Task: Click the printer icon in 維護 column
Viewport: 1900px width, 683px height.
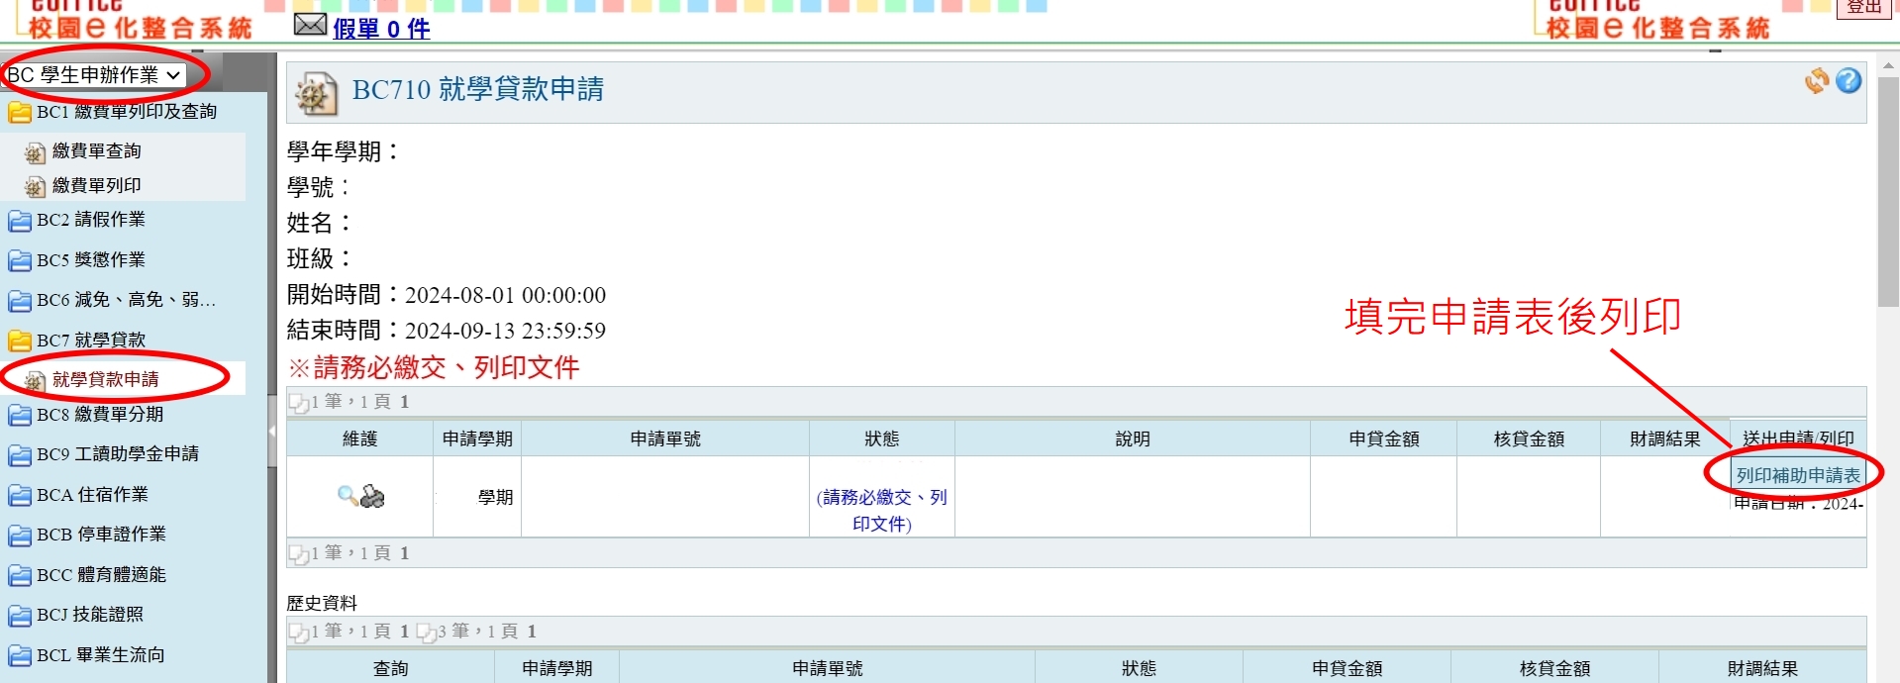Action: pos(372,496)
